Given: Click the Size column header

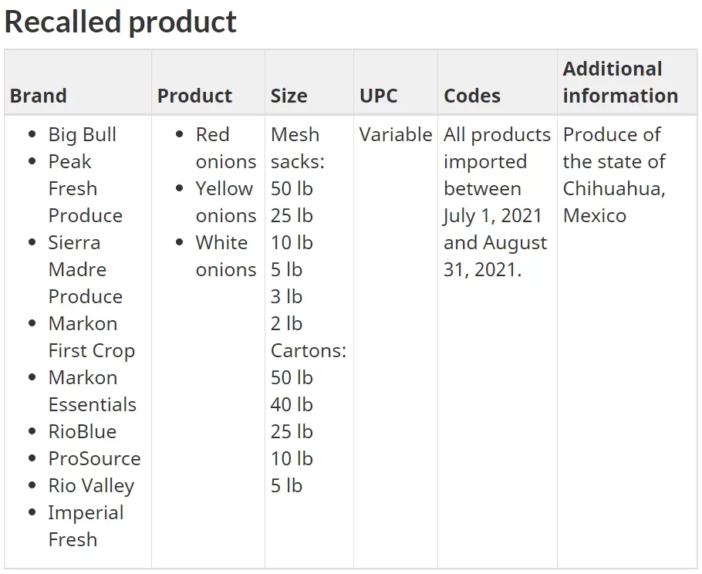Looking at the screenshot, I should pyautogui.click(x=289, y=96).
